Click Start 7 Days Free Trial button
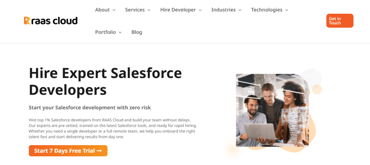370x165 pixels. (x=68, y=151)
